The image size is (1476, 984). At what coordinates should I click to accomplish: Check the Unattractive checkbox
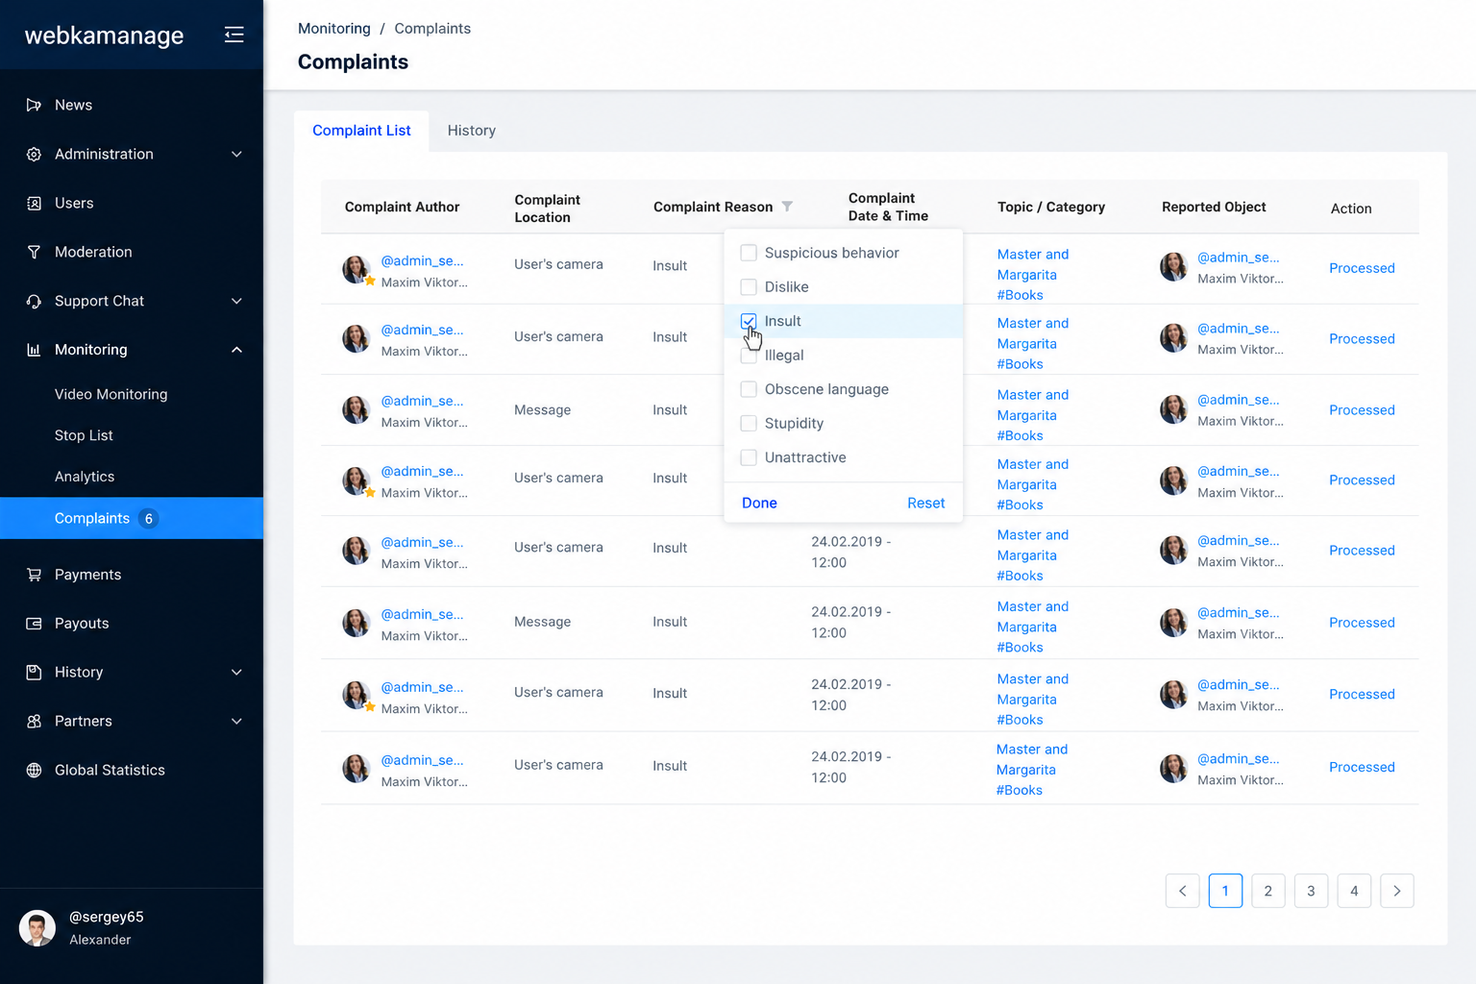pyautogui.click(x=749, y=457)
